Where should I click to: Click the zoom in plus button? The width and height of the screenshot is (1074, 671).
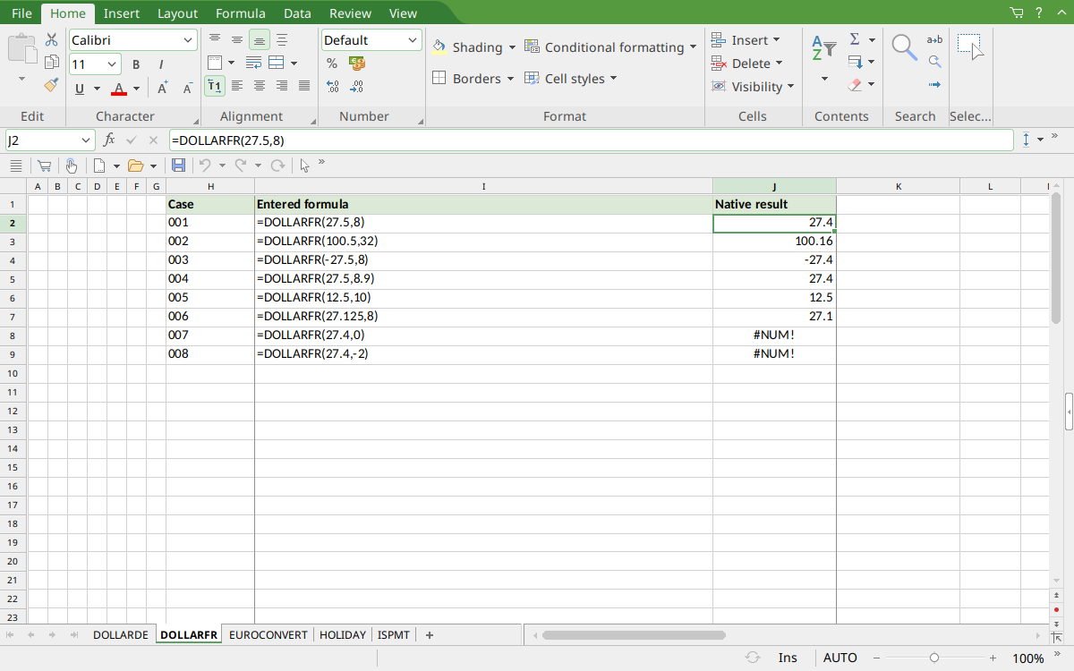pos(993,658)
